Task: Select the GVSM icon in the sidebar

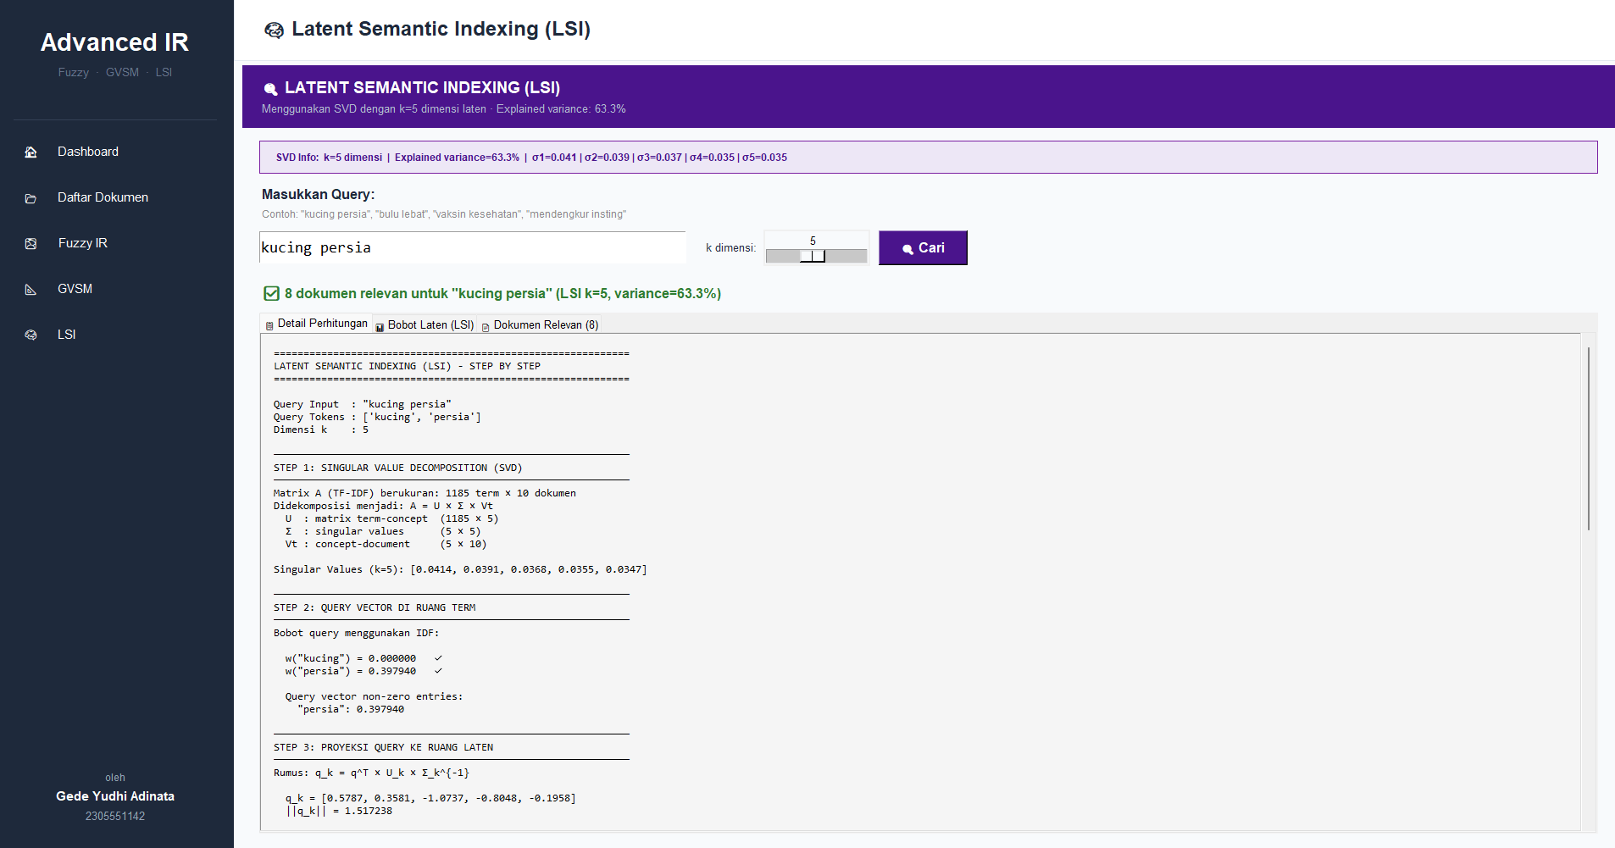Action: [31, 289]
